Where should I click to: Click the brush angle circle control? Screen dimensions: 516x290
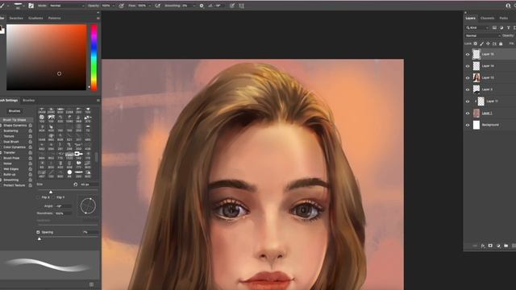click(88, 206)
